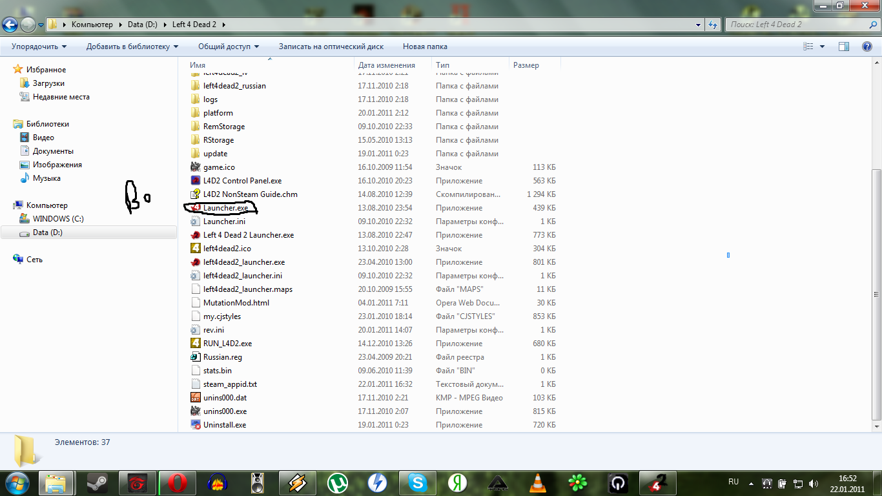Launch Steam from the taskbar
The width and height of the screenshot is (882, 496).
[x=98, y=482]
